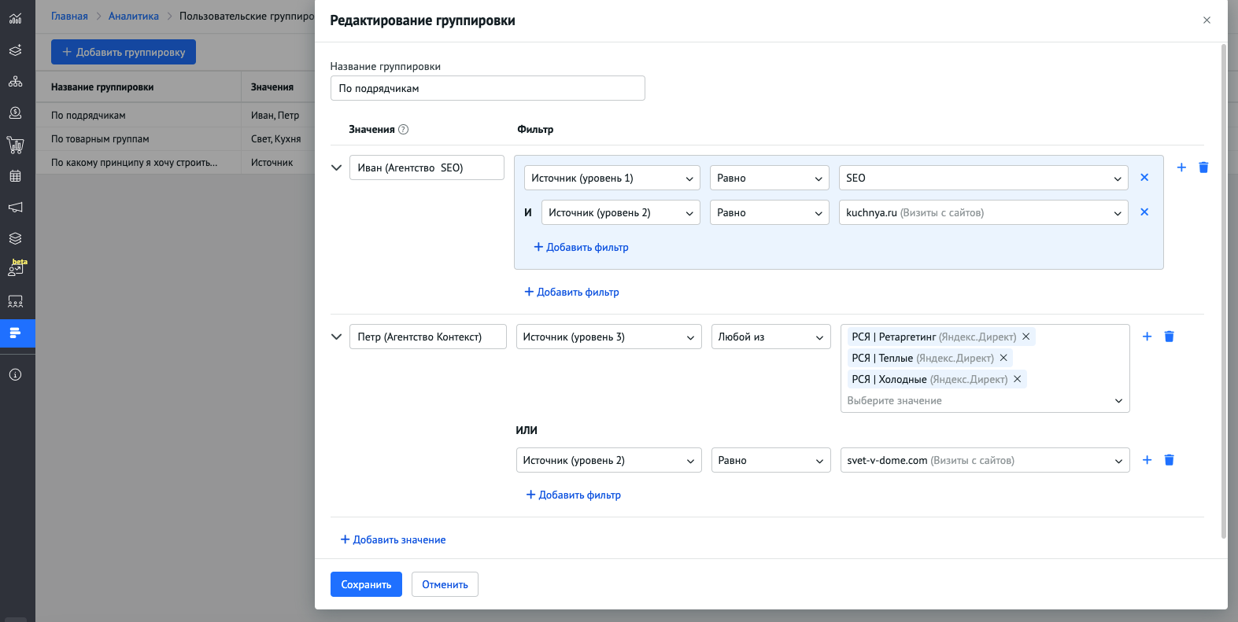Screen dimensions: 1238x622
Task: Open the layers sidebar icon
Action: (15, 50)
